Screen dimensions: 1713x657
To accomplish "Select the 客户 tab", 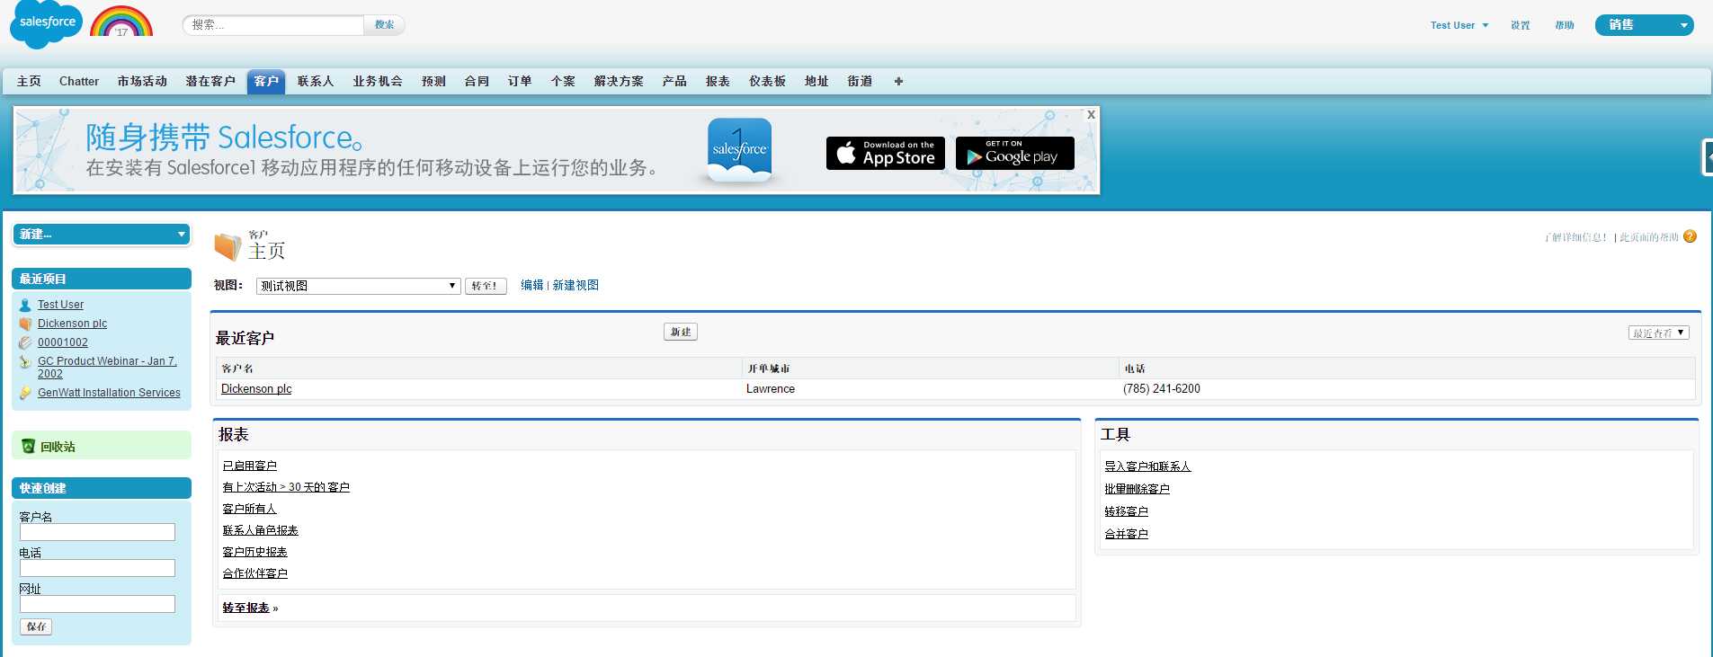I will [266, 82].
